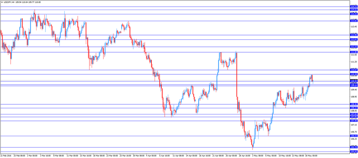This screenshot has width=358, height=158.
Task: Click the 108.95 price scale value
Action: pos(354,97)
